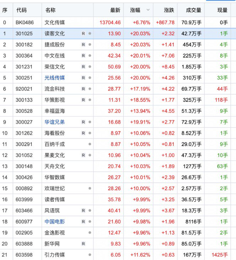The width and height of the screenshot is (236, 260).
Task: Sort by the 代码 column header
Action: coord(22,10)
